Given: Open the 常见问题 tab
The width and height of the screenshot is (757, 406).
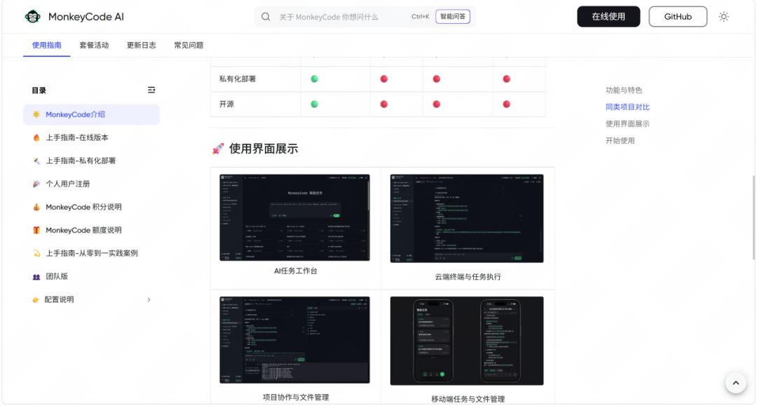Looking at the screenshot, I should (x=189, y=46).
